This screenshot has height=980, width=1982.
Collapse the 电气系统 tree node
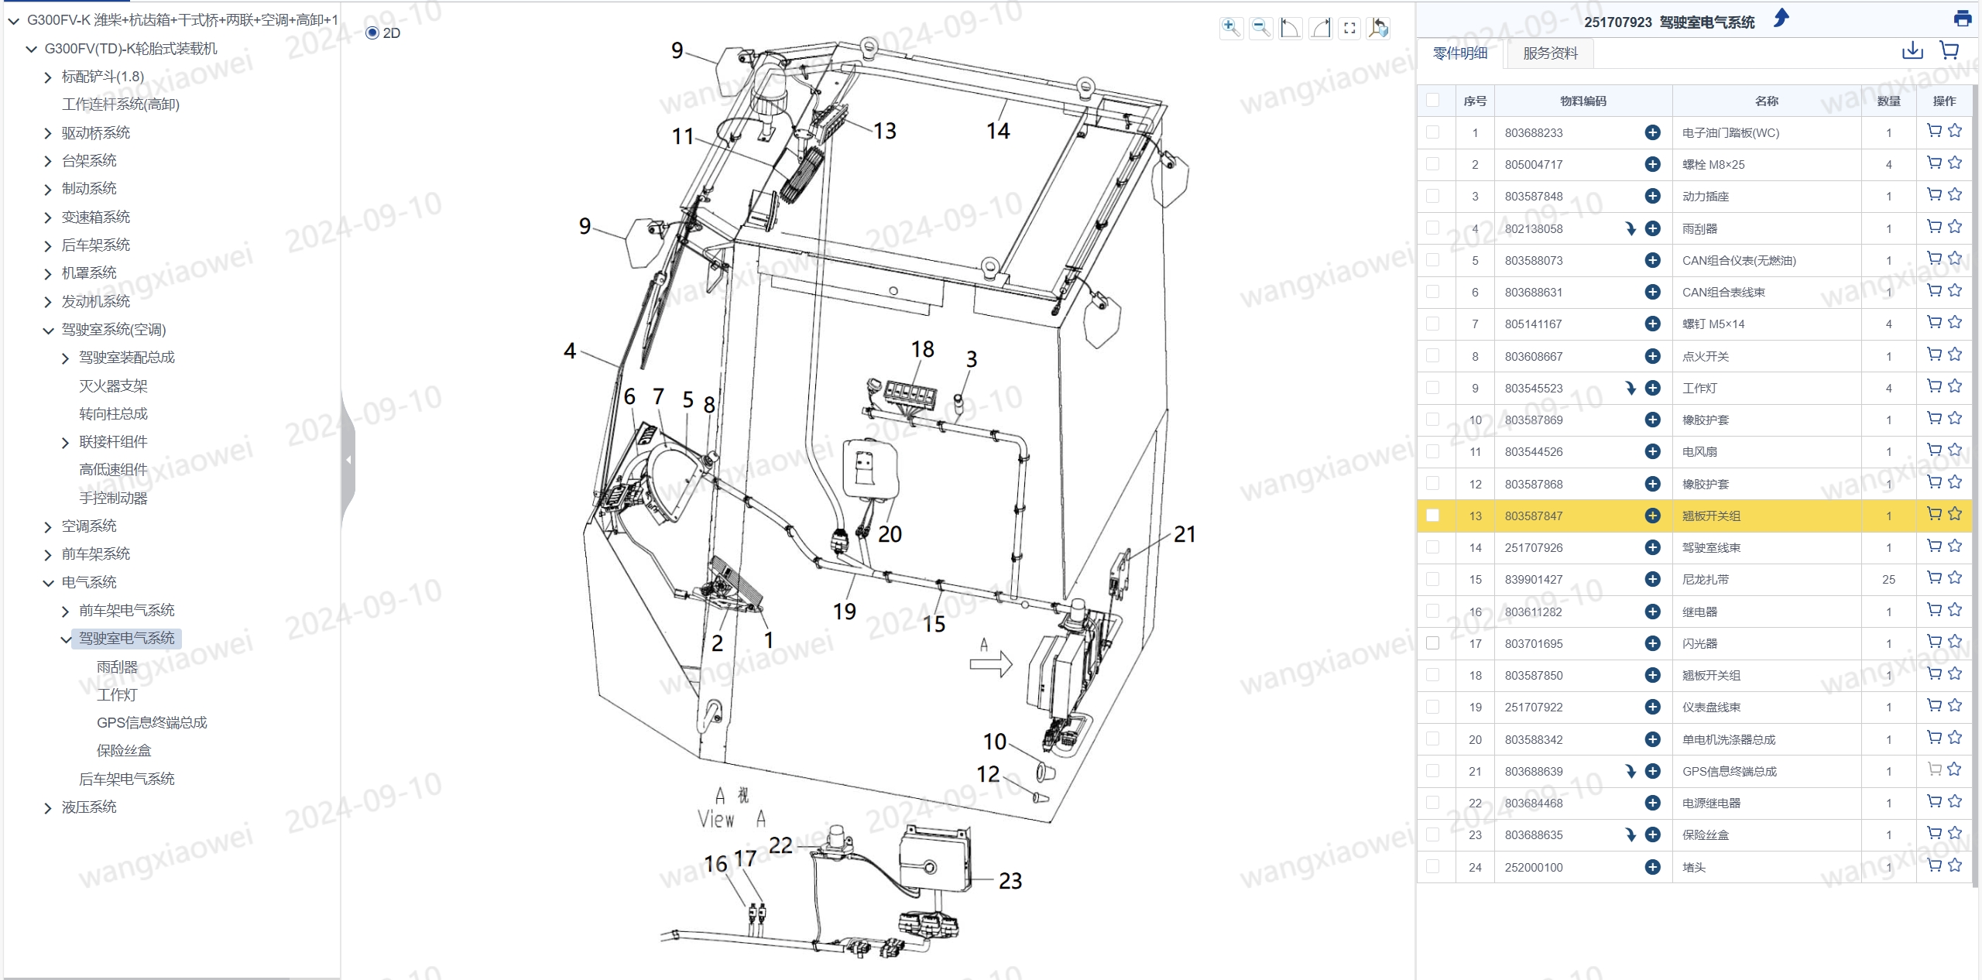click(48, 583)
